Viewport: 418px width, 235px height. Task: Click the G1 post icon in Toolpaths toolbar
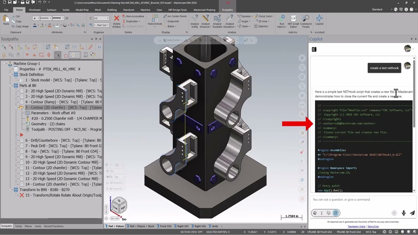(x=74, y=47)
